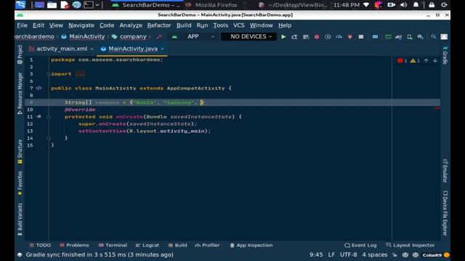
Task: Click the Make Project hammer icon
Action: 159,37
